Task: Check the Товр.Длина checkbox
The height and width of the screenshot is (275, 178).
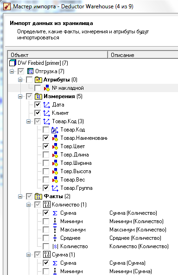Action: [46, 155]
